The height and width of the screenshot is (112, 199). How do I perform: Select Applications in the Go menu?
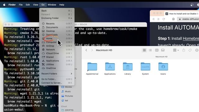click(x=57, y=61)
